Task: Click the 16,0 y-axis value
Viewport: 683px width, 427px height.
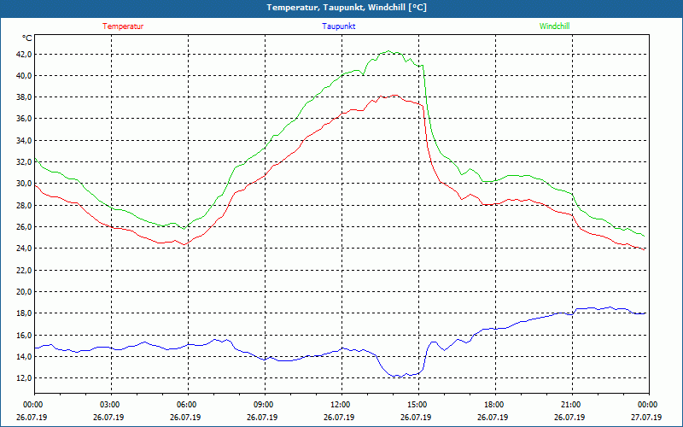Action: click(24, 335)
